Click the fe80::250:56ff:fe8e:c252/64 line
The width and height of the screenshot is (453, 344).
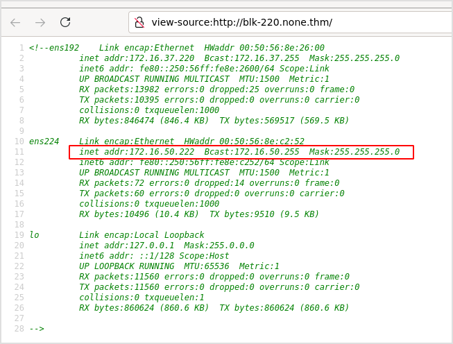tap(204, 162)
